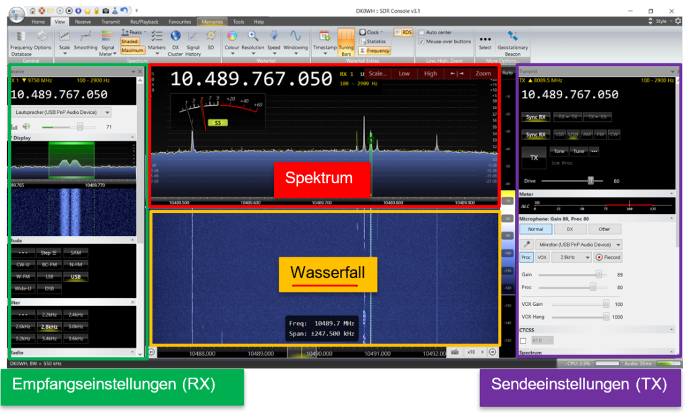Open the Frequency Database

[21, 43]
